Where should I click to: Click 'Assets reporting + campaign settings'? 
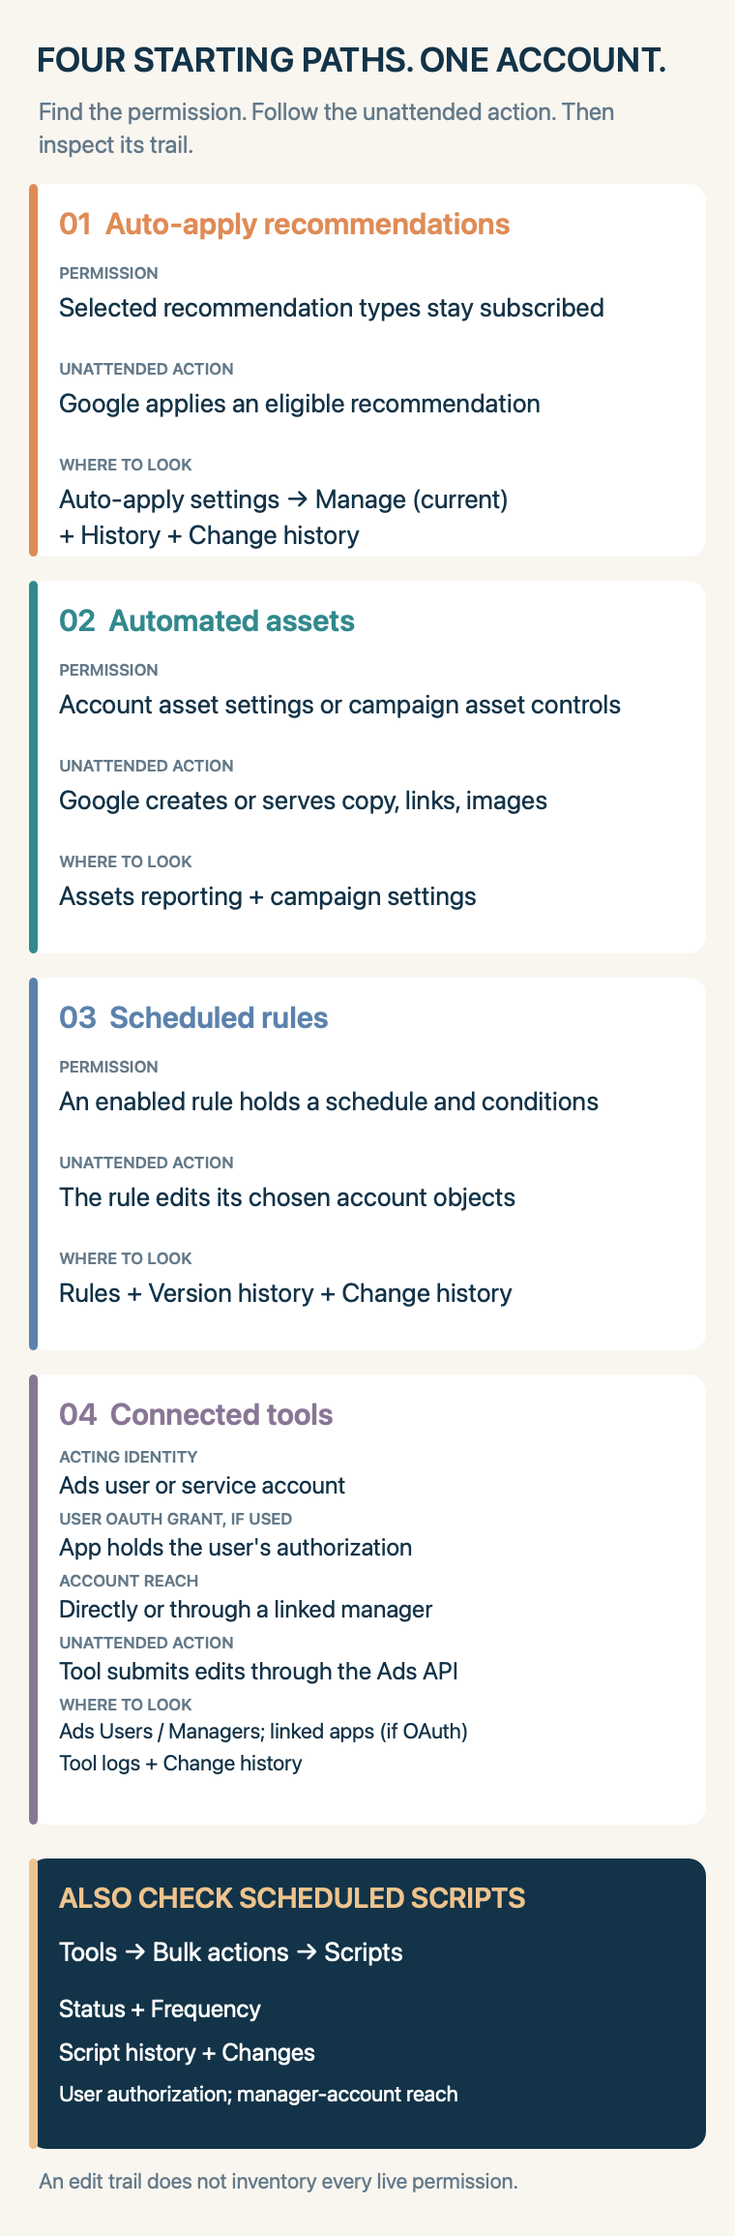[268, 896]
